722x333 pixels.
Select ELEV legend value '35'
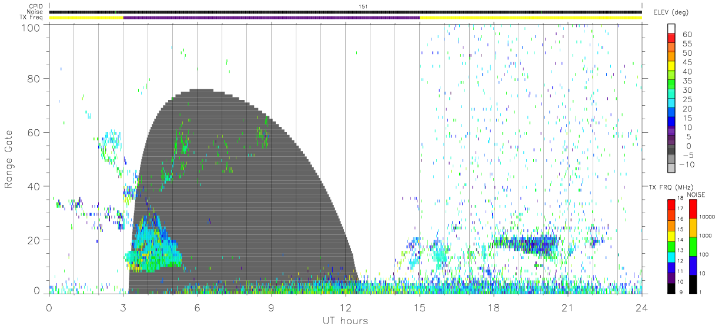(x=686, y=81)
